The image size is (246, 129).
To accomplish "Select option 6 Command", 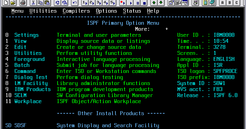I will click(x=25, y=71).
